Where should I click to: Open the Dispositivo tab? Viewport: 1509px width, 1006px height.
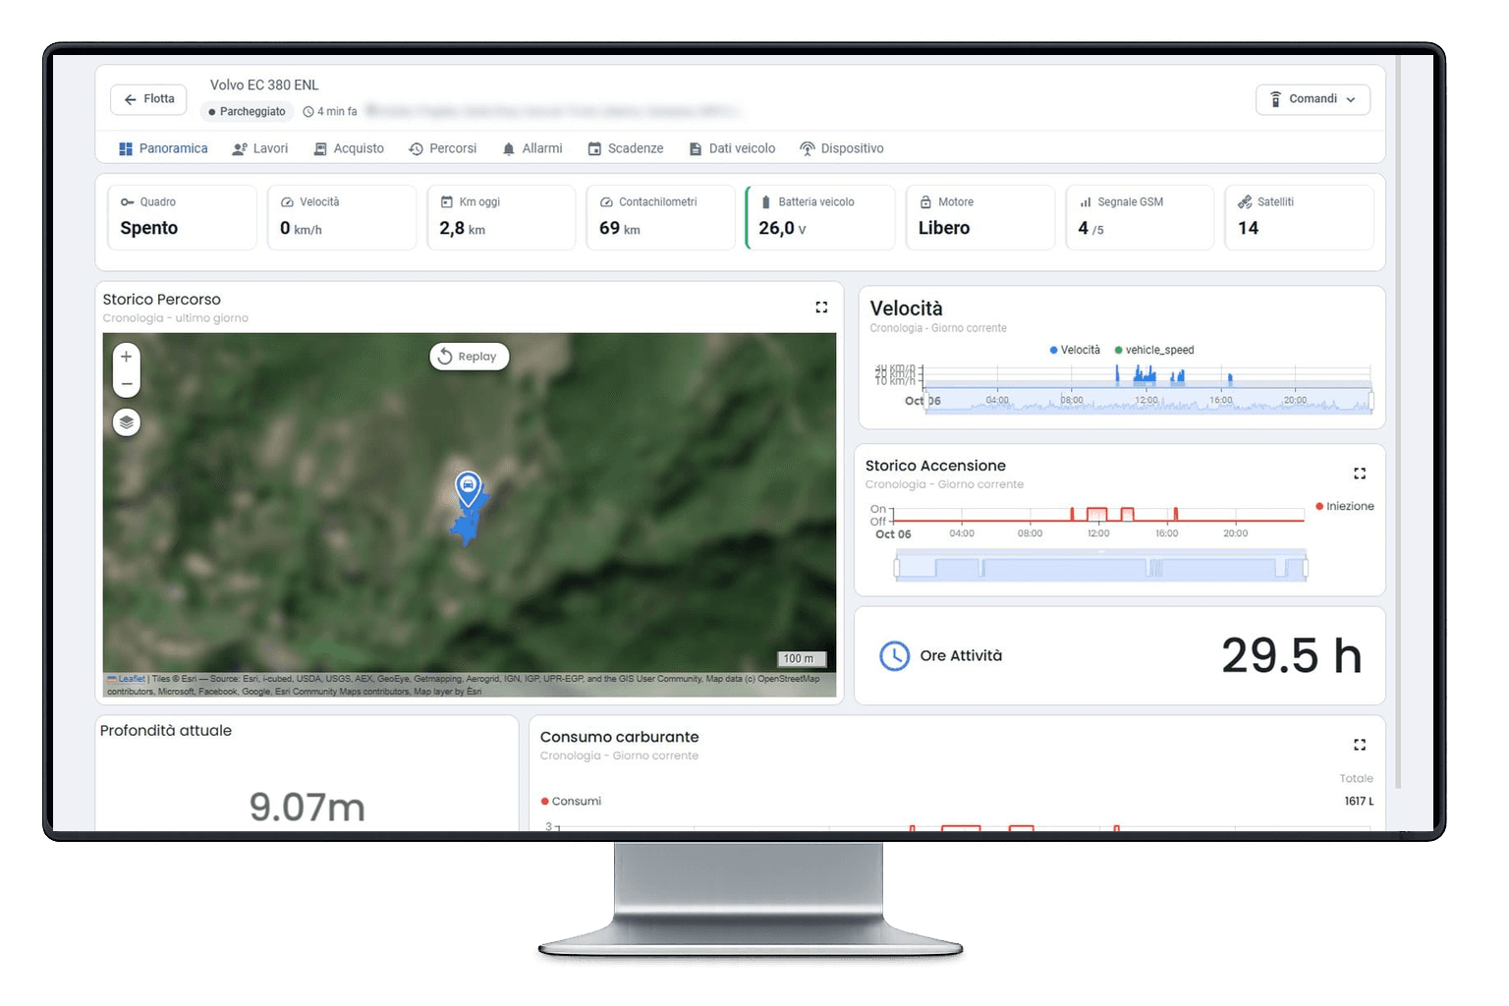(x=842, y=148)
